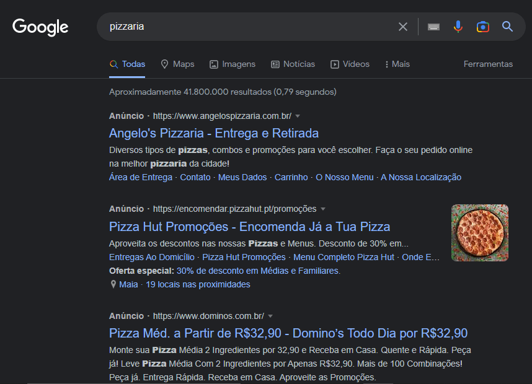Start voice search with the microphone

[x=458, y=27]
